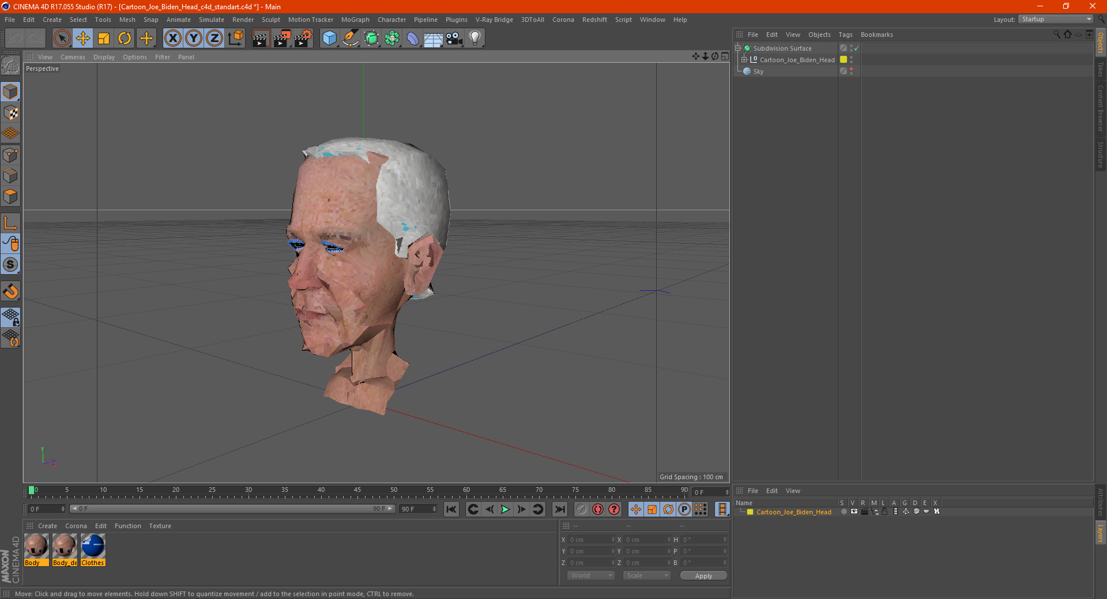Add a Subdivision Surface generator icon
Viewport: 1107px width, 599px height.
pos(371,39)
